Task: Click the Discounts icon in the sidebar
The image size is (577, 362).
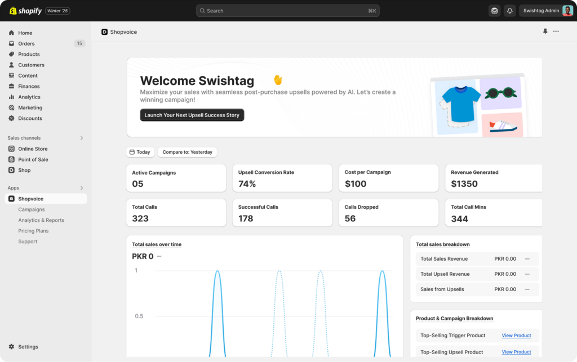Action: coord(12,118)
